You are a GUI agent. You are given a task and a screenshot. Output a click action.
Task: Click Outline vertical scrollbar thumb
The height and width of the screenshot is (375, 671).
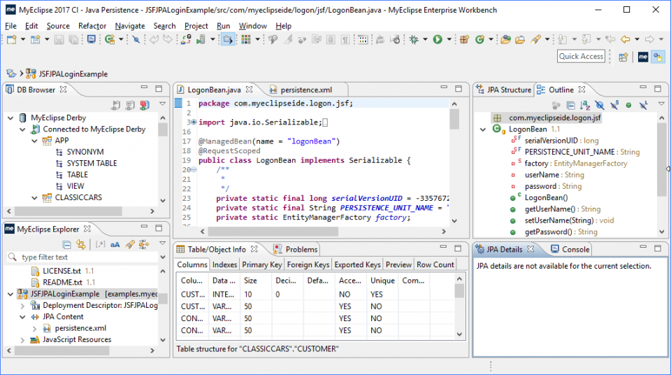pyautogui.click(x=662, y=159)
